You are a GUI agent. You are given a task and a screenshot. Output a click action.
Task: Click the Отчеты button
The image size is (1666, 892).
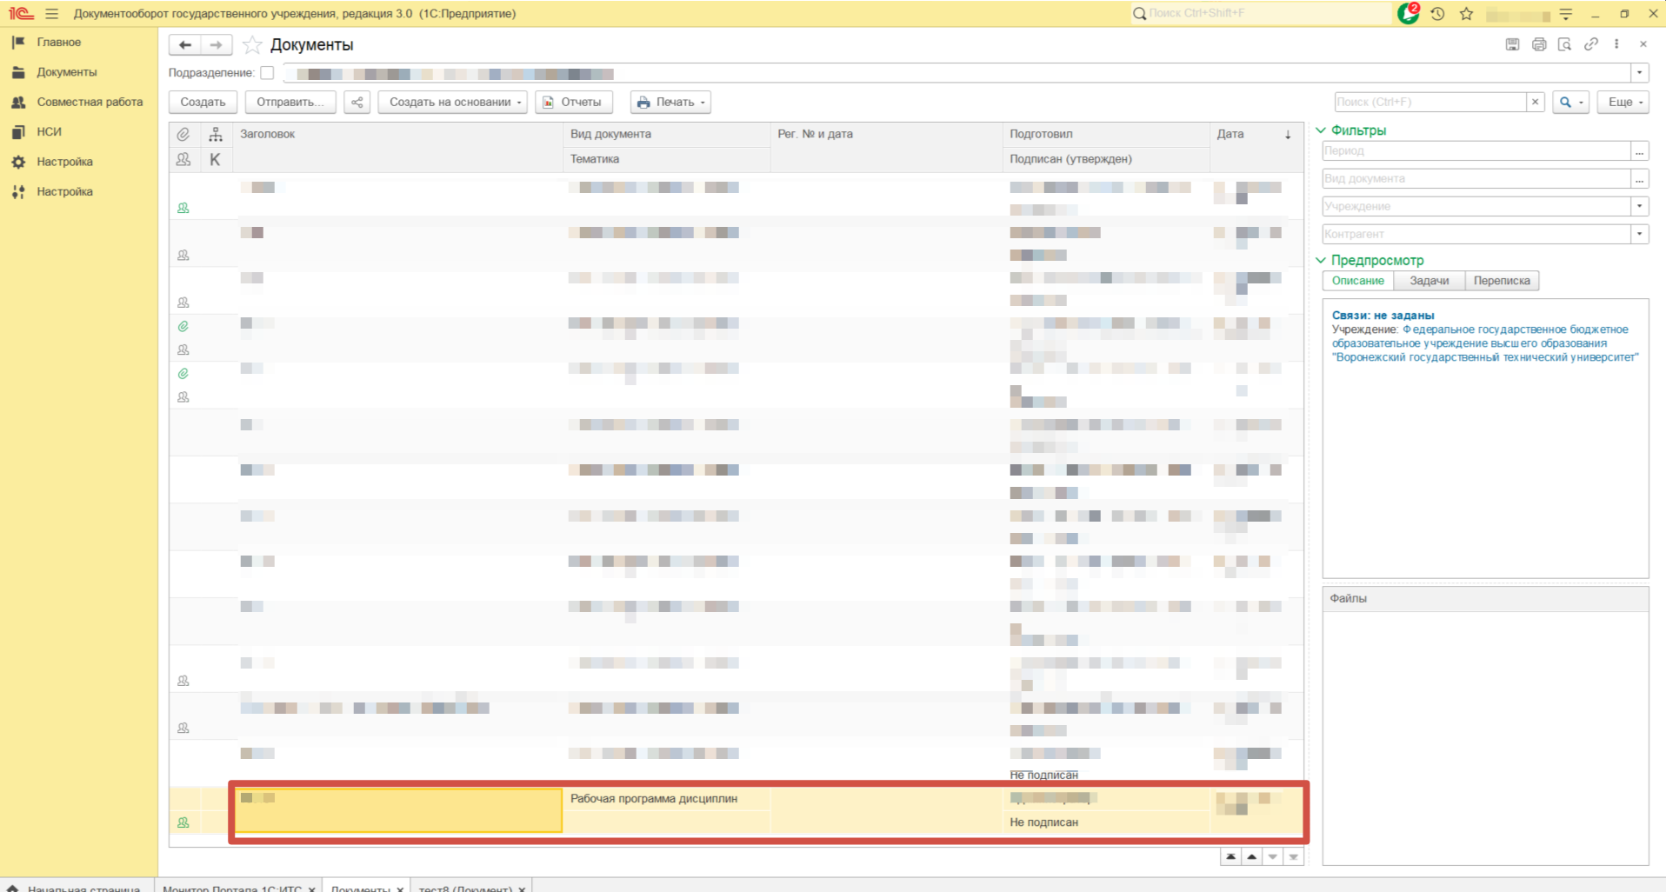pos(573,103)
